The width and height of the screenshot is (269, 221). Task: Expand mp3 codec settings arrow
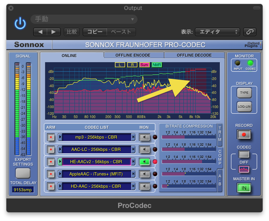[60, 137]
